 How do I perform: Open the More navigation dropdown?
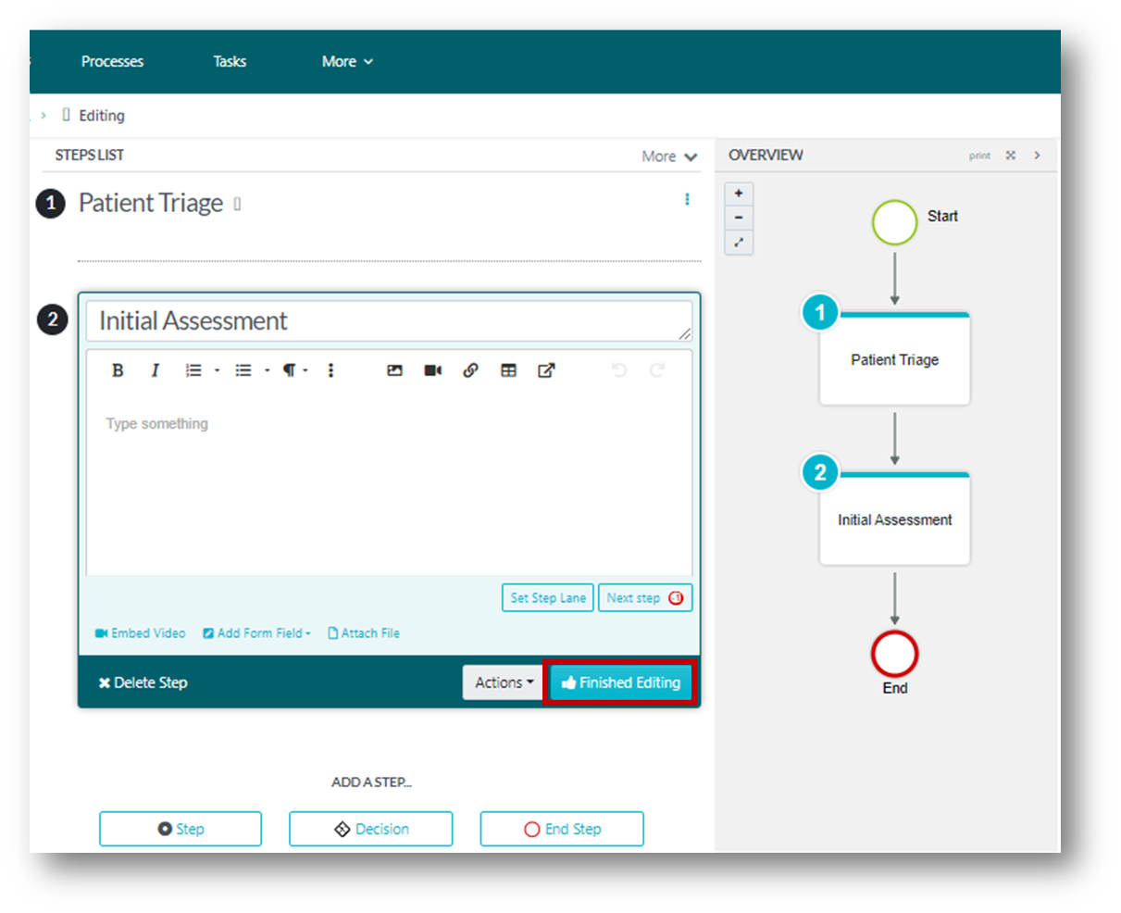point(347,61)
